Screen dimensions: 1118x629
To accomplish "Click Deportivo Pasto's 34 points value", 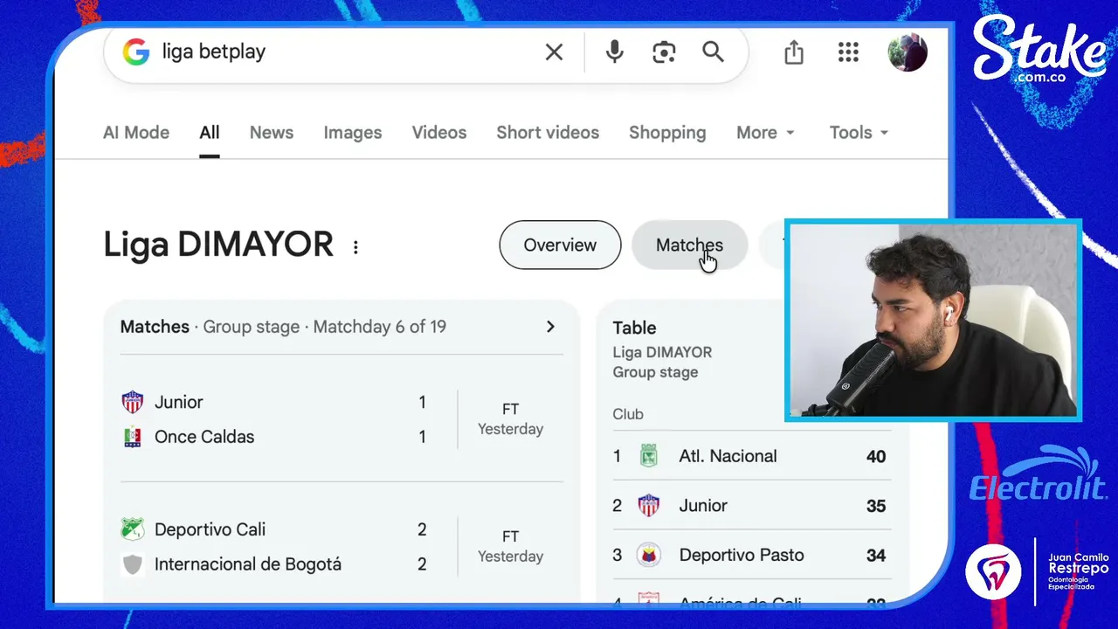I will click(x=876, y=555).
